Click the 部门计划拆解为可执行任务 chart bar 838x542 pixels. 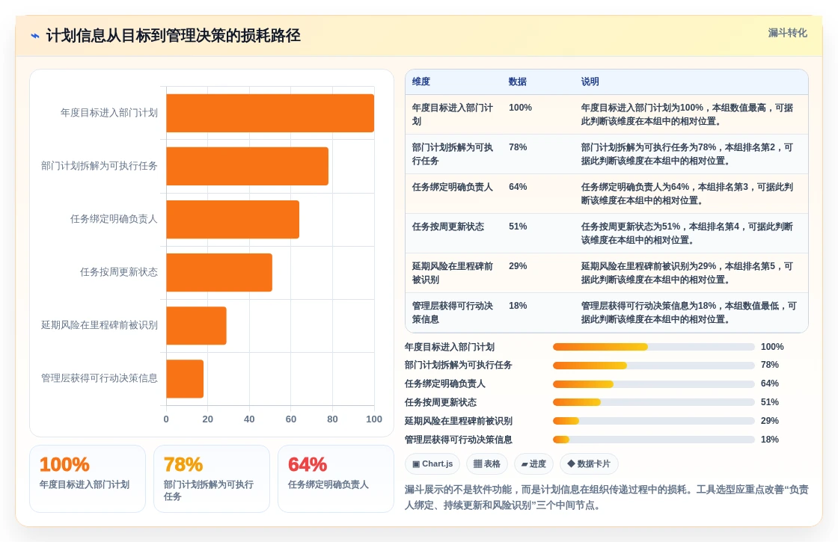247,166
